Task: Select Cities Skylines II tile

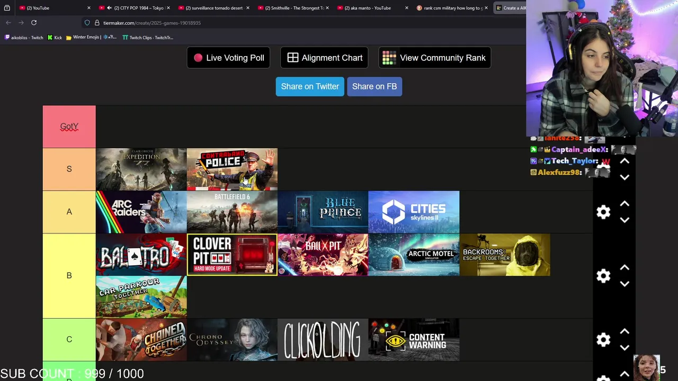Action: 414,212
